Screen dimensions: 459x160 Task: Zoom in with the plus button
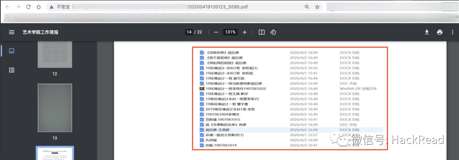[x=245, y=32]
